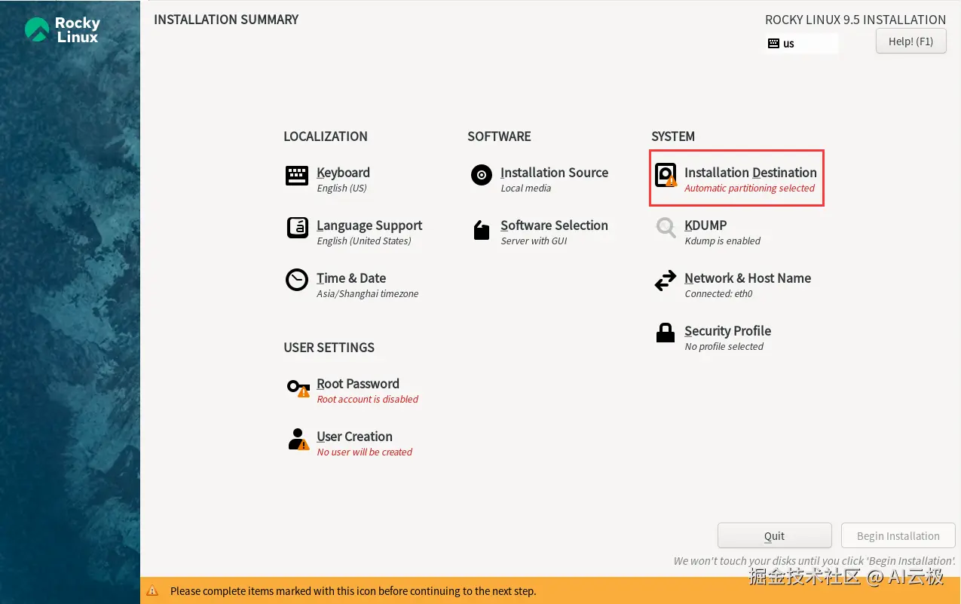Open Software Selection label
The height and width of the screenshot is (604, 961).
click(554, 225)
